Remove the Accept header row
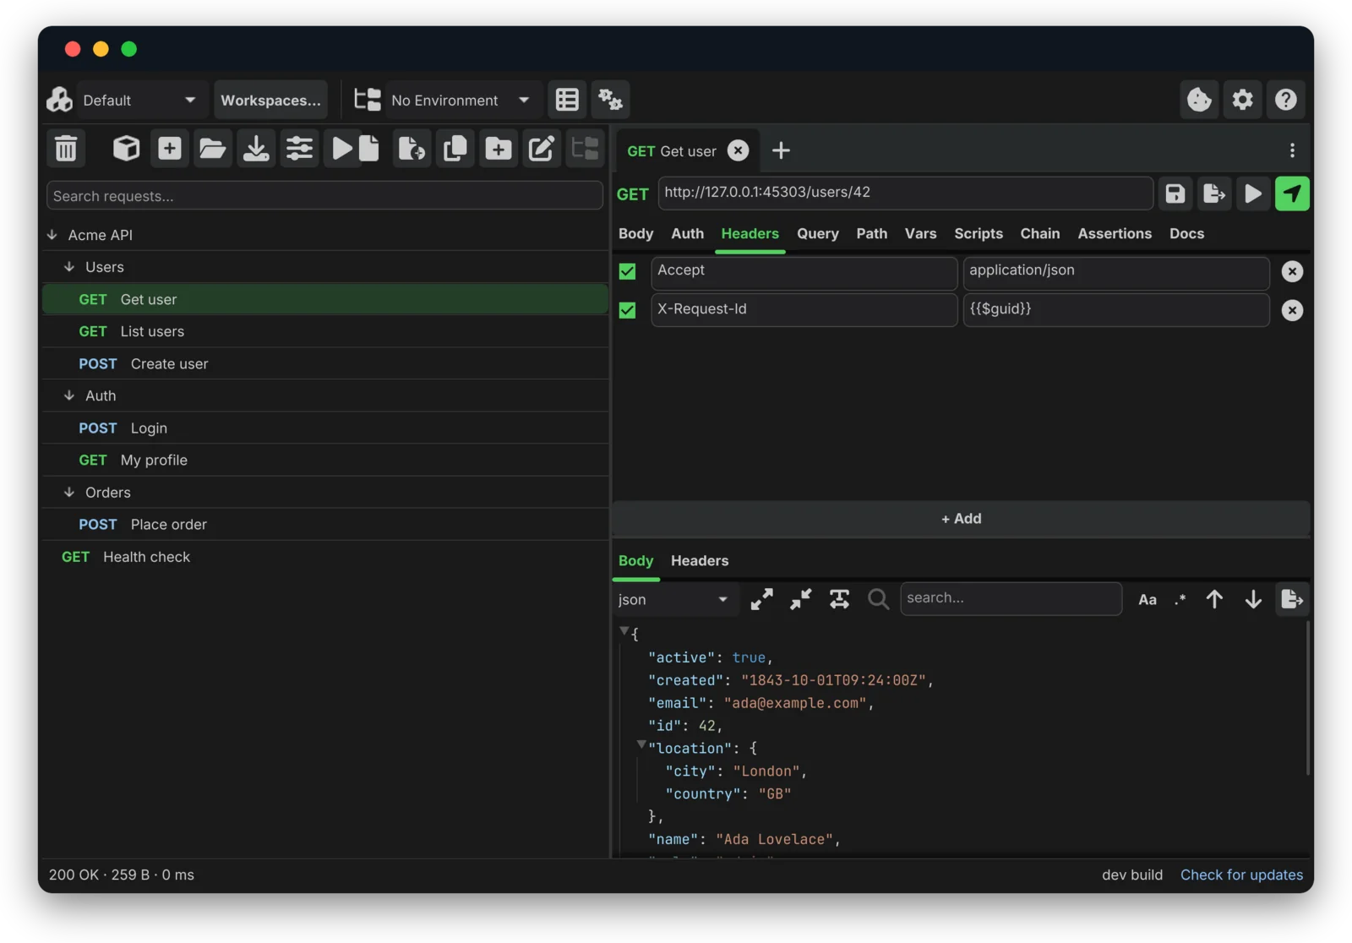1352x943 pixels. tap(1291, 271)
